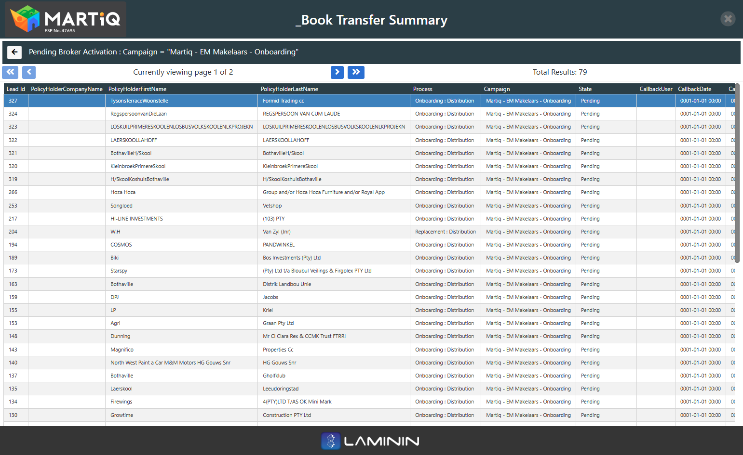Image resolution: width=743 pixels, height=455 pixels.
Task: Click 'Group and/or Hoza Hoza Furniture' cell
Action: (334, 192)
